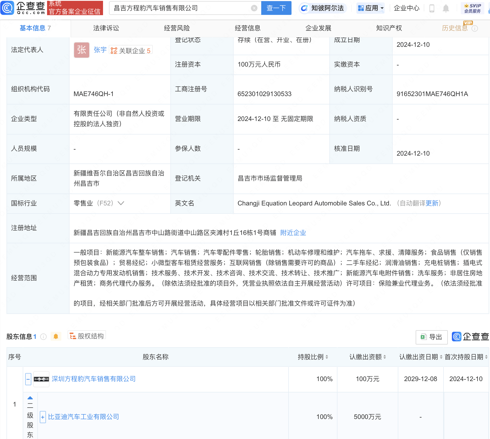Switch to 基本信息 tab
Viewport: 490px width, 439px height.
click(35, 28)
